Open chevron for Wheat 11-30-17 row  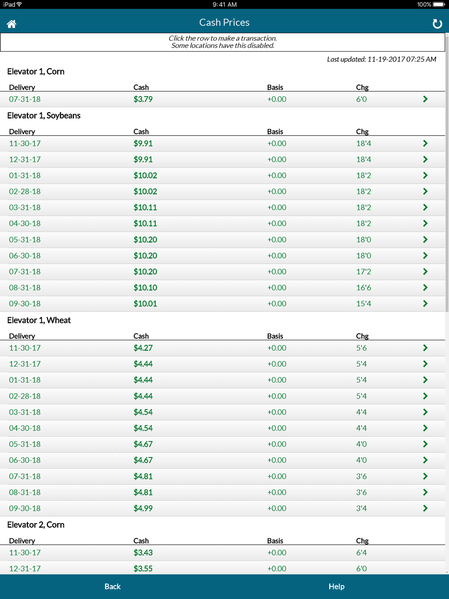click(x=425, y=348)
